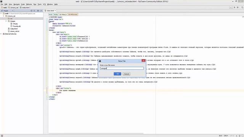Click the Search Everywhere magnifier icon
This screenshot has width=244, height=137.
click(242, 8)
